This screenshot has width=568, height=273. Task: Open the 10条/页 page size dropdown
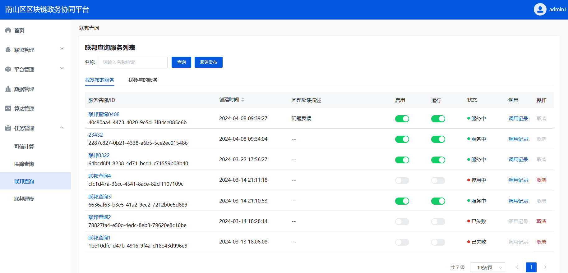click(487, 267)
